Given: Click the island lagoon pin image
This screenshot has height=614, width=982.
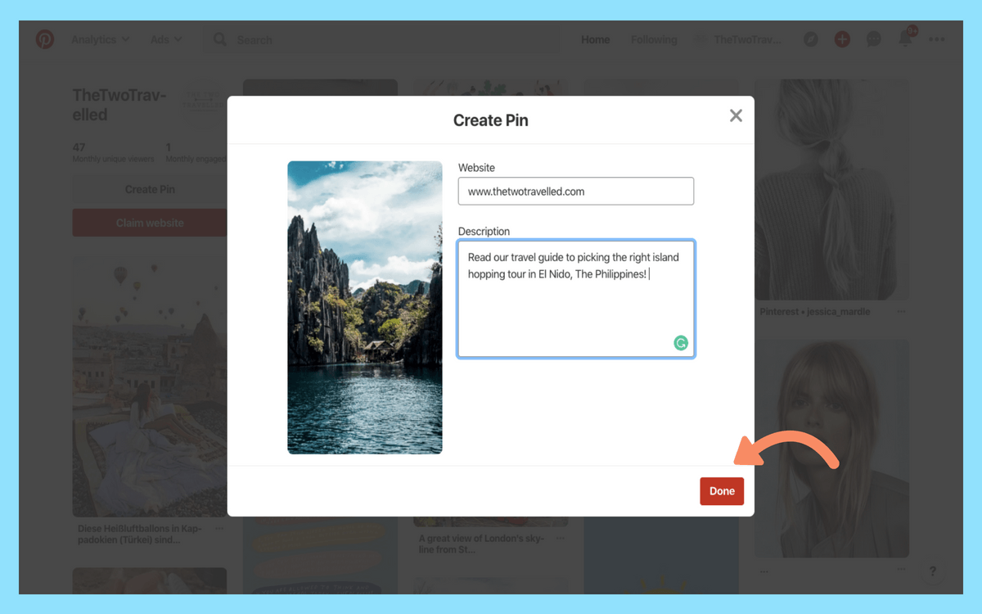Looking at the screenshot, I should pyautogui.click(x=365, y=308).
